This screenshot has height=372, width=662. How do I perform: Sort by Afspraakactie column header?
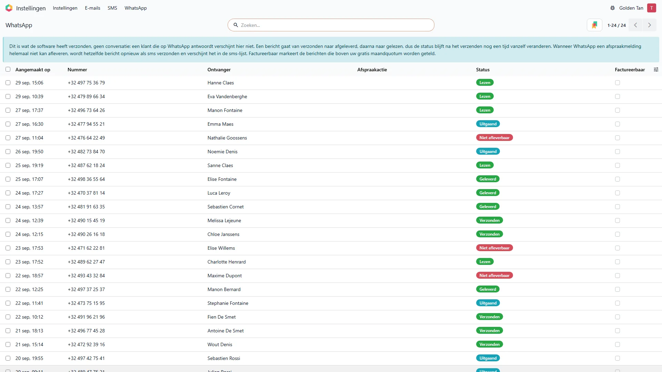click(x=372, y=70)
